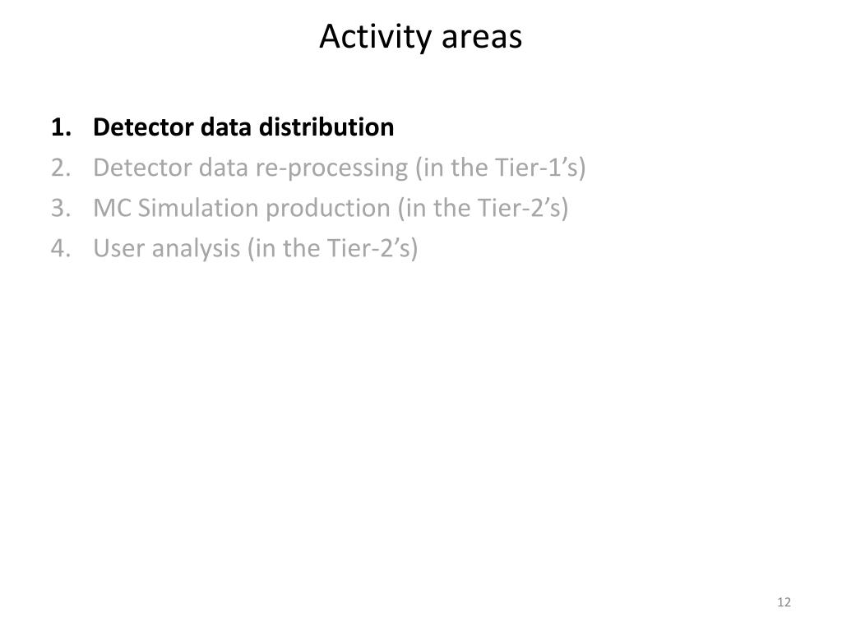The image size is (842, 631).
Task: Click the 'Detector data re-processing' list item
Action: point(339,168)
